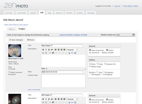Click the Save changes button
This screenshot has height=104, width=142.
pyautogui.click(x=16, y=40)
